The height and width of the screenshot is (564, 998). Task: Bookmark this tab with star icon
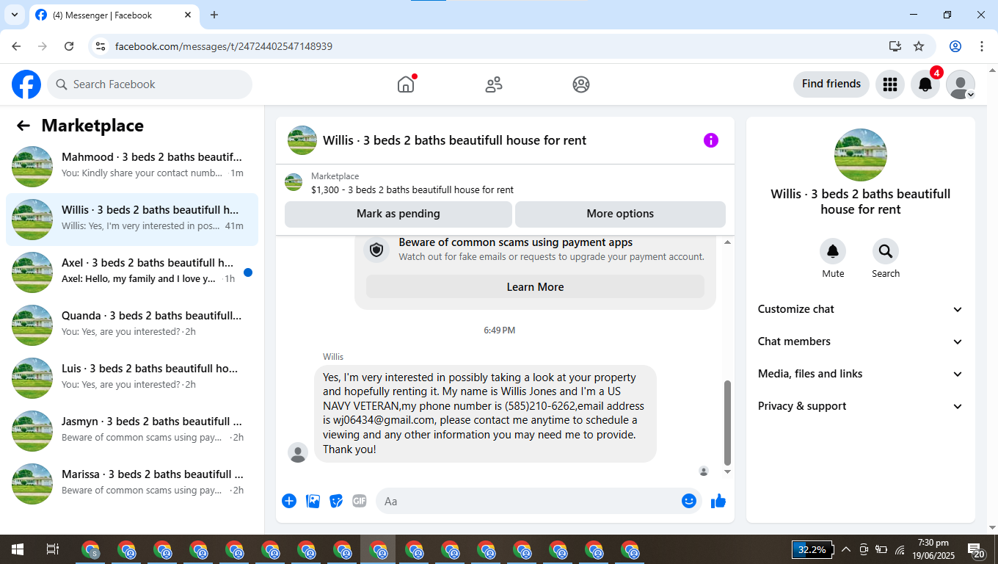[919, 46]
